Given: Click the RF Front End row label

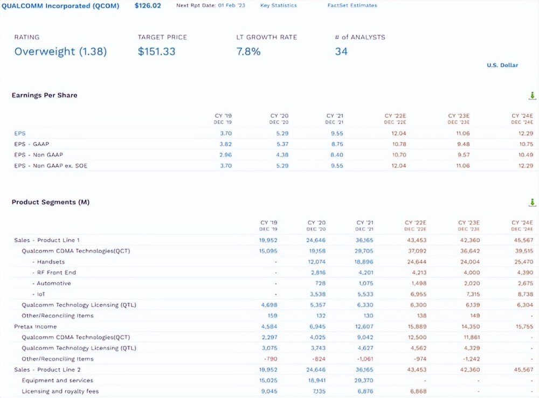Looking at the screenshot, I should point(56,273).
